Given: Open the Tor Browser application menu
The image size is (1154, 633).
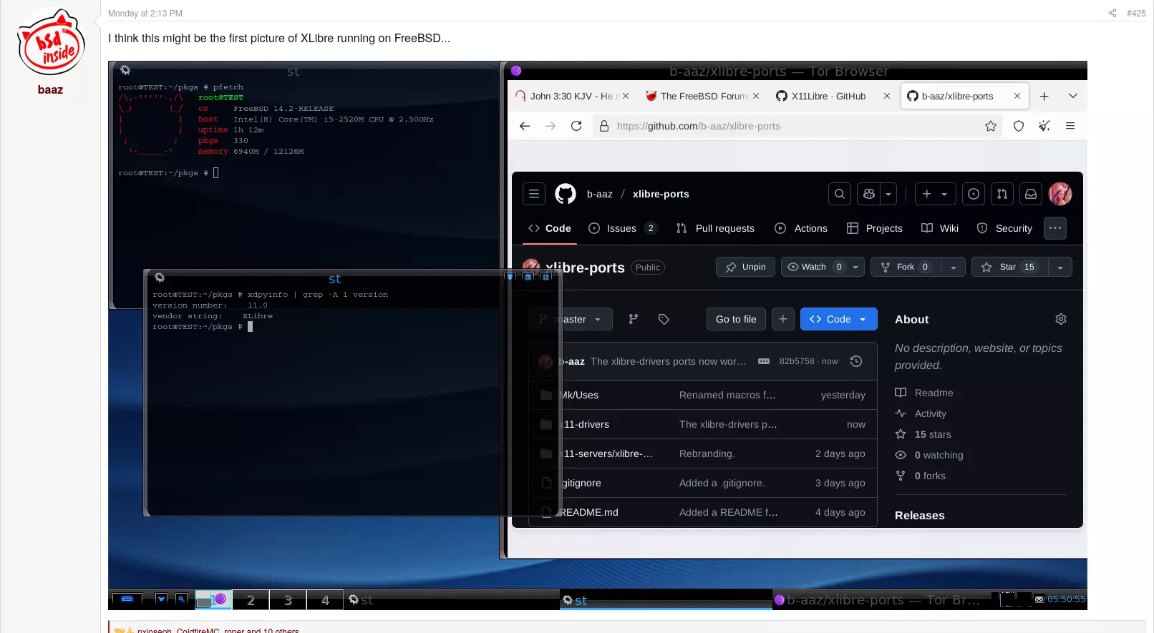Looking at the screenshot, I should point(1070,126).
